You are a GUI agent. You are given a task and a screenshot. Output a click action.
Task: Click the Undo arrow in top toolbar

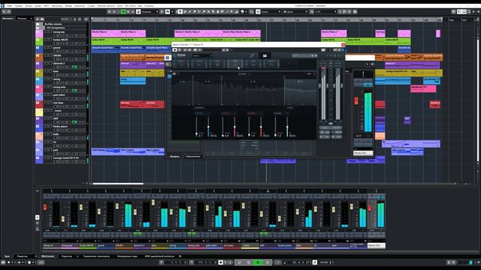click(x=4, y=12)
